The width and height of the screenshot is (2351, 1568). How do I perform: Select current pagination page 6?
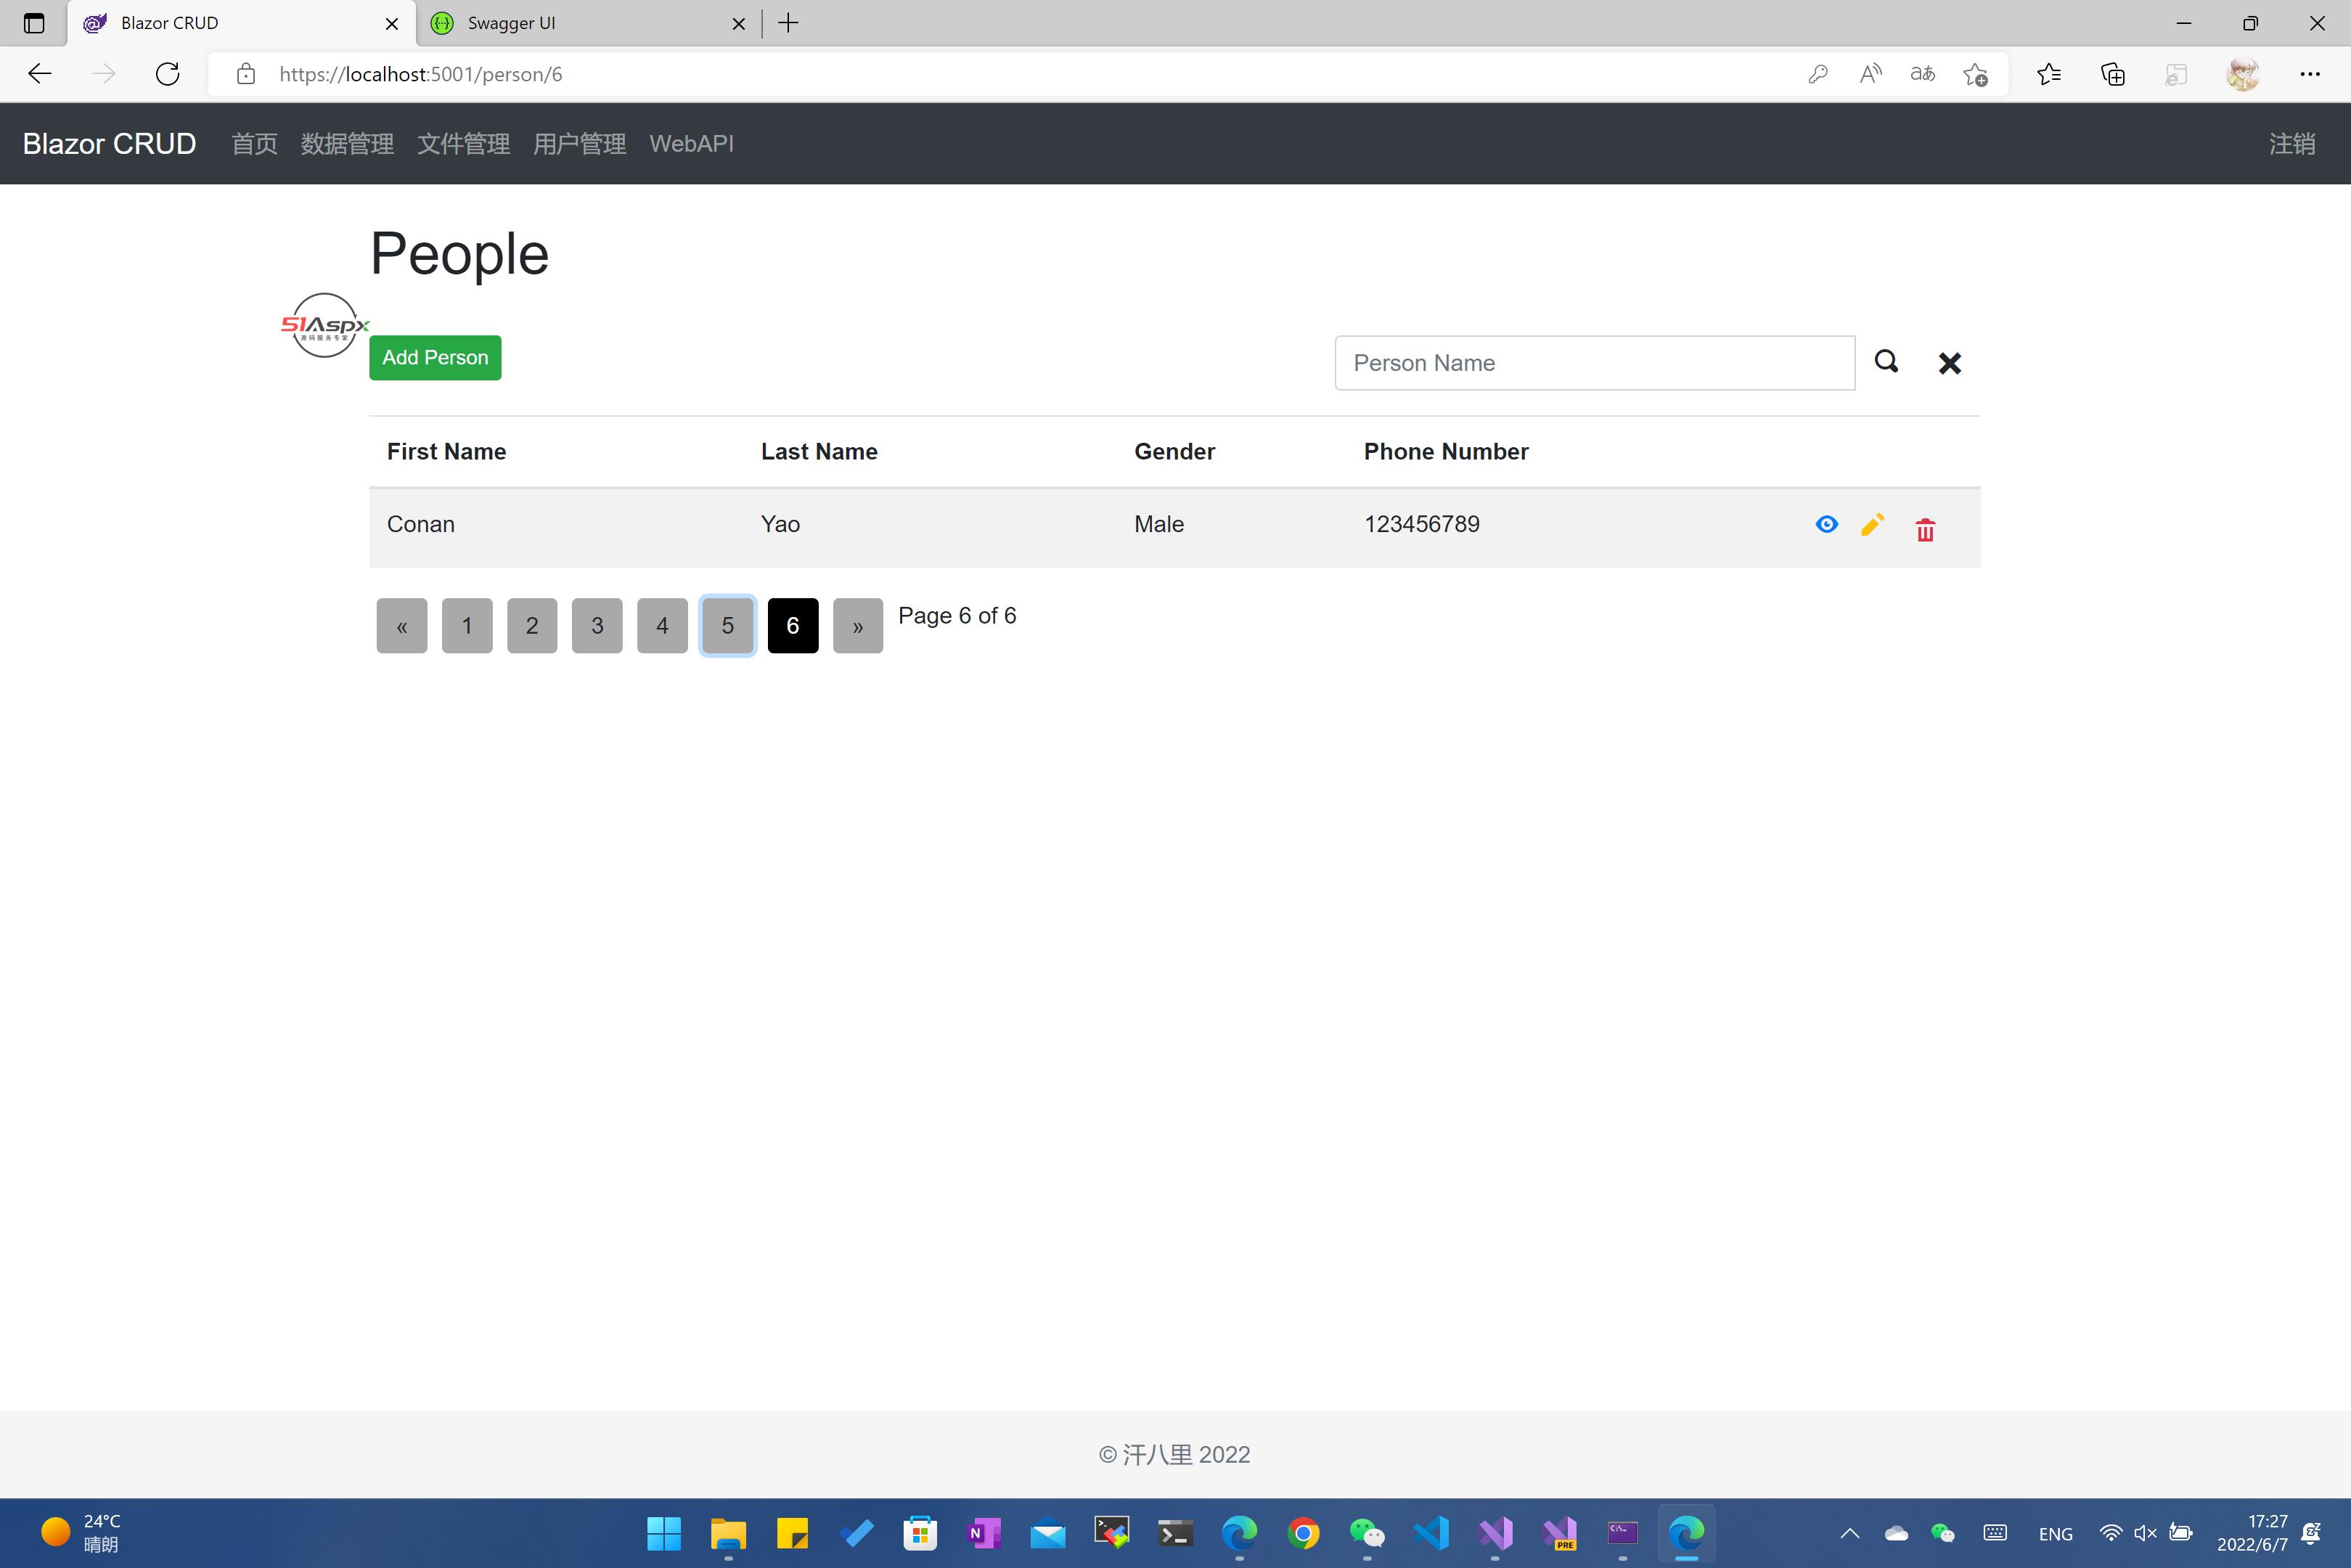point(793,626)
